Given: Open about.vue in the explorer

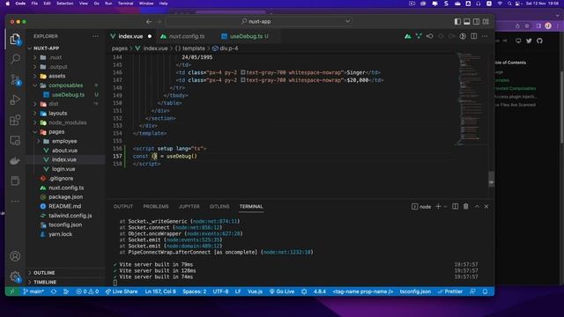Looking at the screenshot, I should [x=65, y=151].
